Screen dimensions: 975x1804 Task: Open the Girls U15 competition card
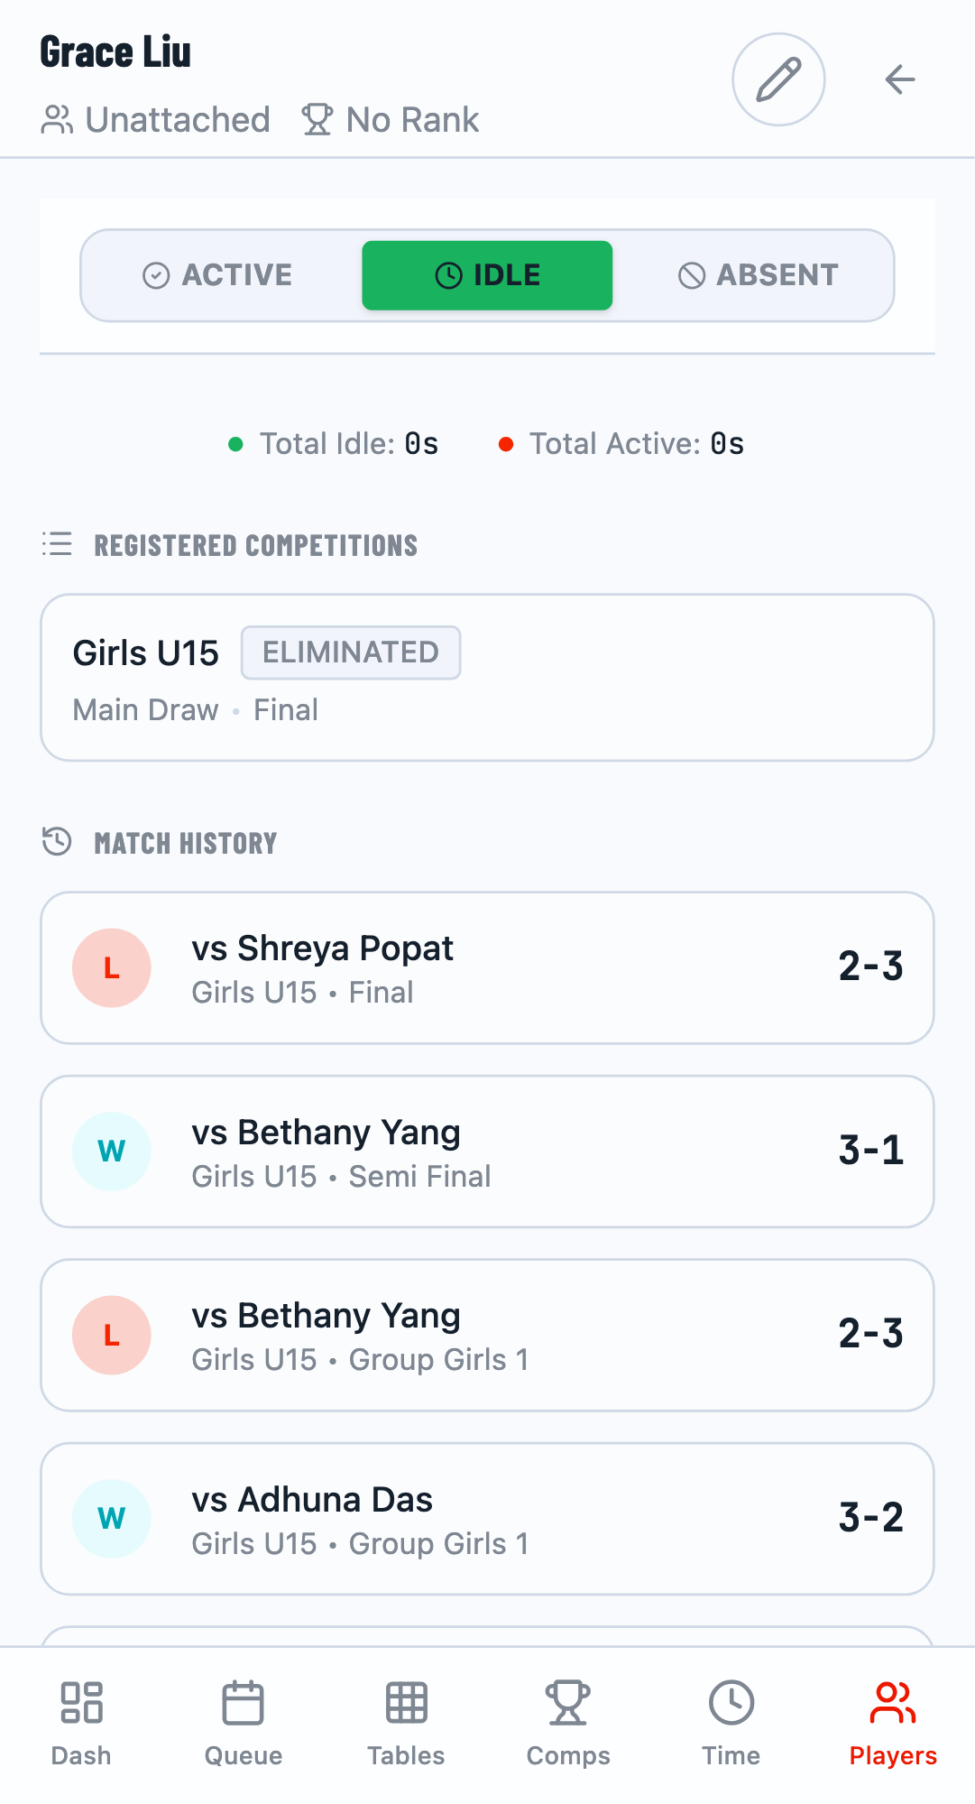click(x=487, y=677)
